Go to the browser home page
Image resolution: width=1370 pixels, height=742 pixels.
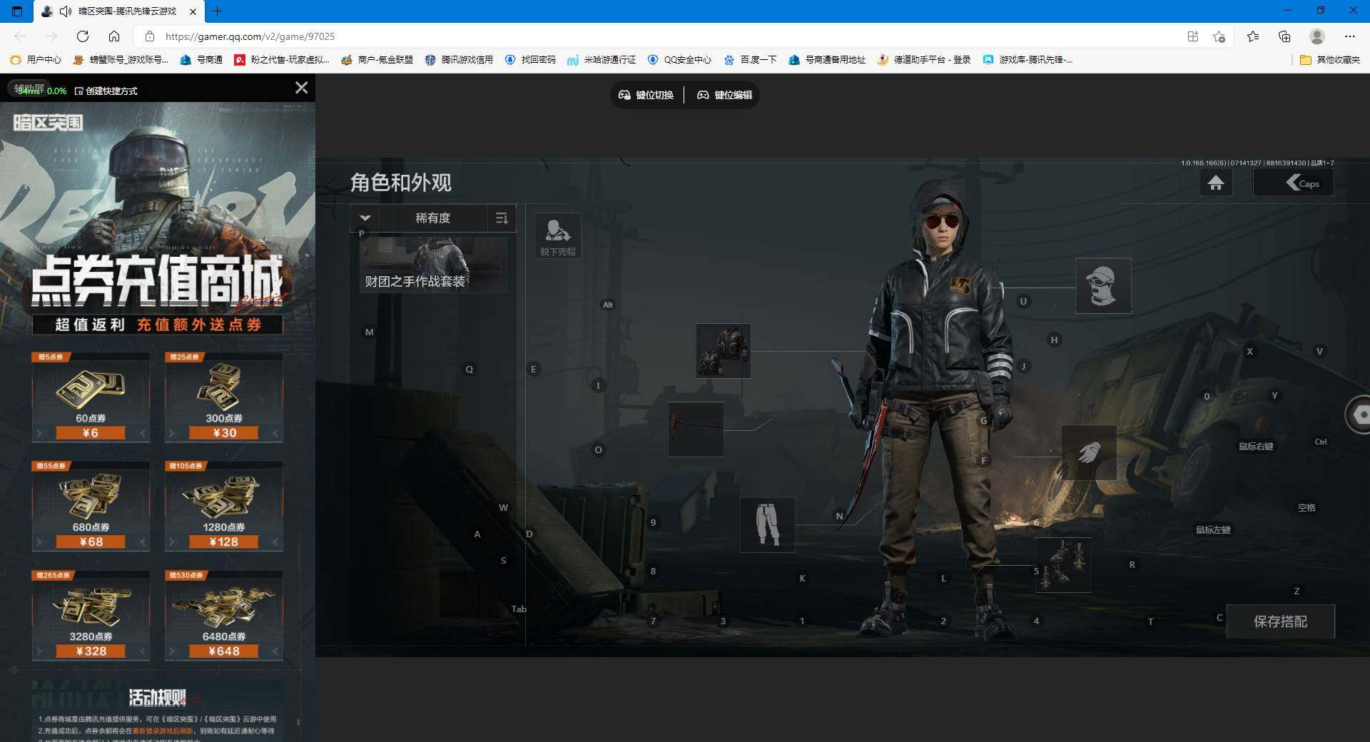click(x=114, y=36)
